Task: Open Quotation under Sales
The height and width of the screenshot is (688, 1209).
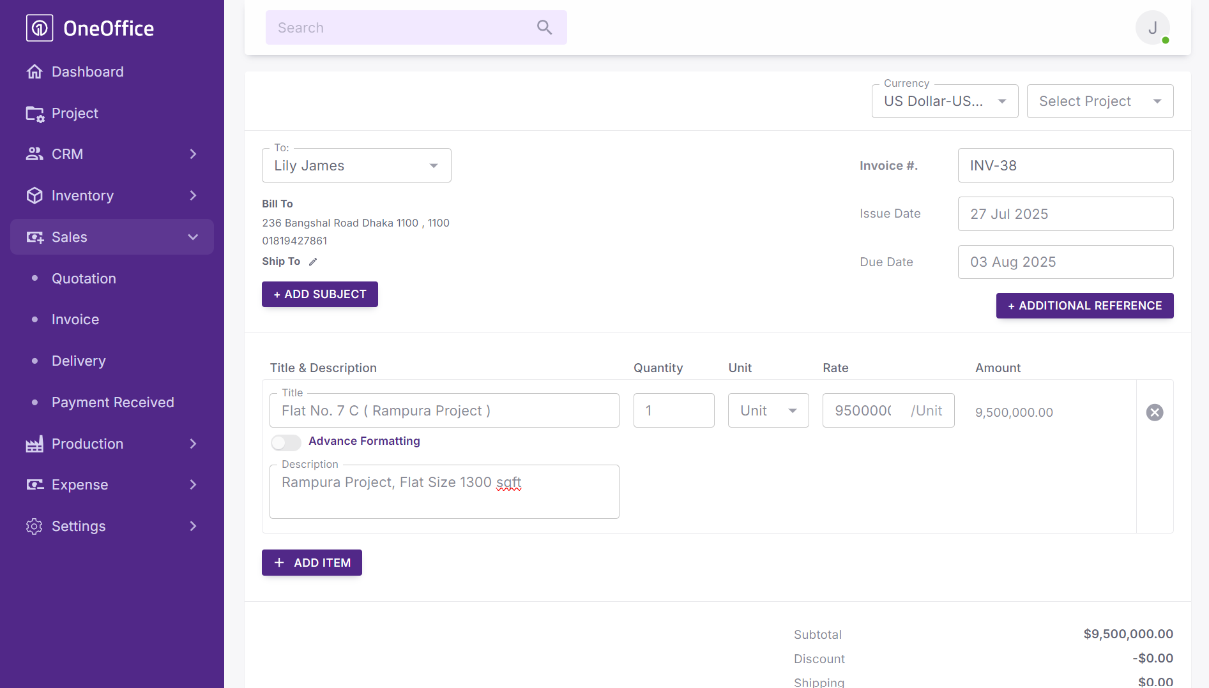Action: (84, 278)
